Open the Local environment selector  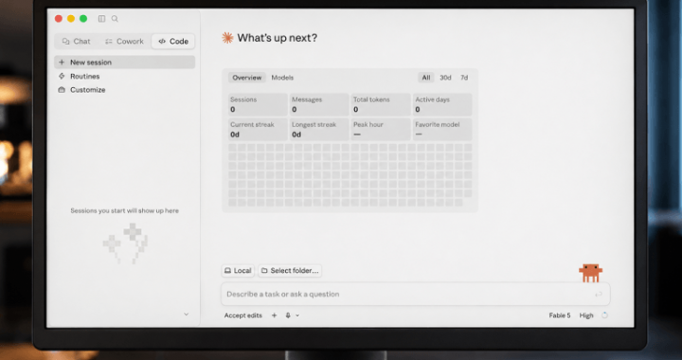(238, 270)
